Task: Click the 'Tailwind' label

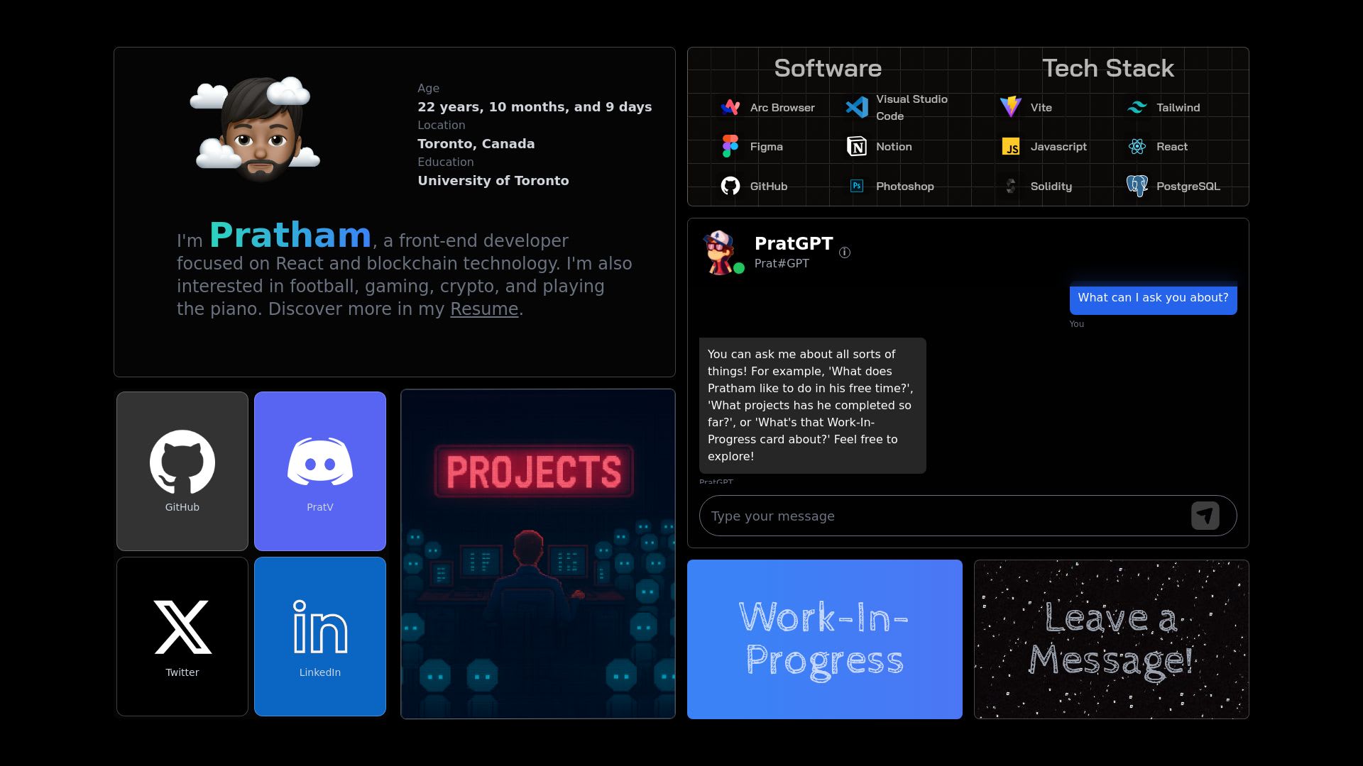Action: (x=1178, y=108)
